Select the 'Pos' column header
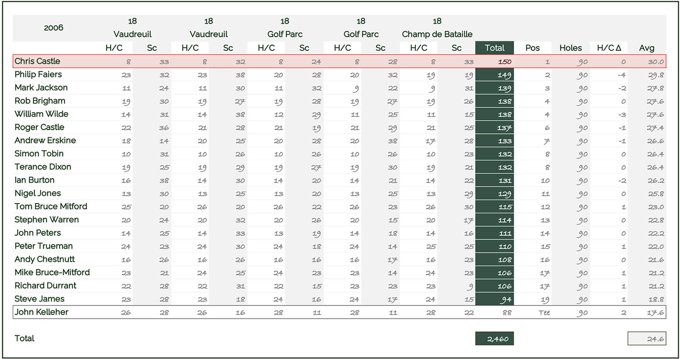The height and width of the screenshot is (359, 680). (533, 48)
